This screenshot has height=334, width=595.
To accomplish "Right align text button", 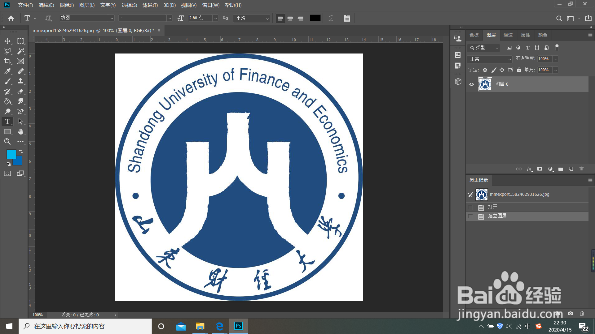I will point(300,18).
